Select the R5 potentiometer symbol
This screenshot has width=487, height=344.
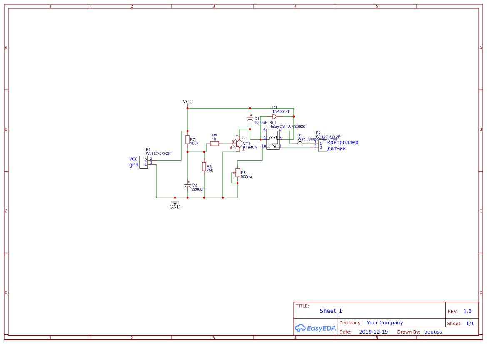[x=237, y=173]
